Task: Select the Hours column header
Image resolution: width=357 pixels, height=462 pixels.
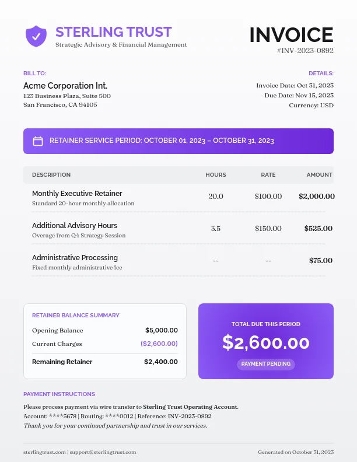Action: (x=215, y=175)
